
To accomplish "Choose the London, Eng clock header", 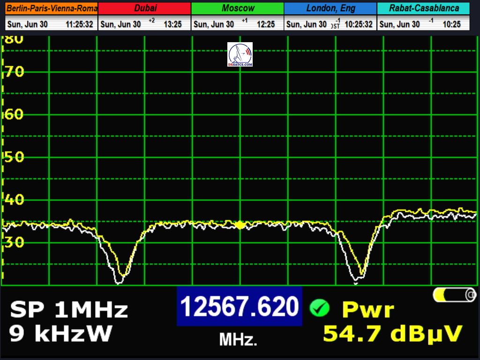I will [330, 8].
